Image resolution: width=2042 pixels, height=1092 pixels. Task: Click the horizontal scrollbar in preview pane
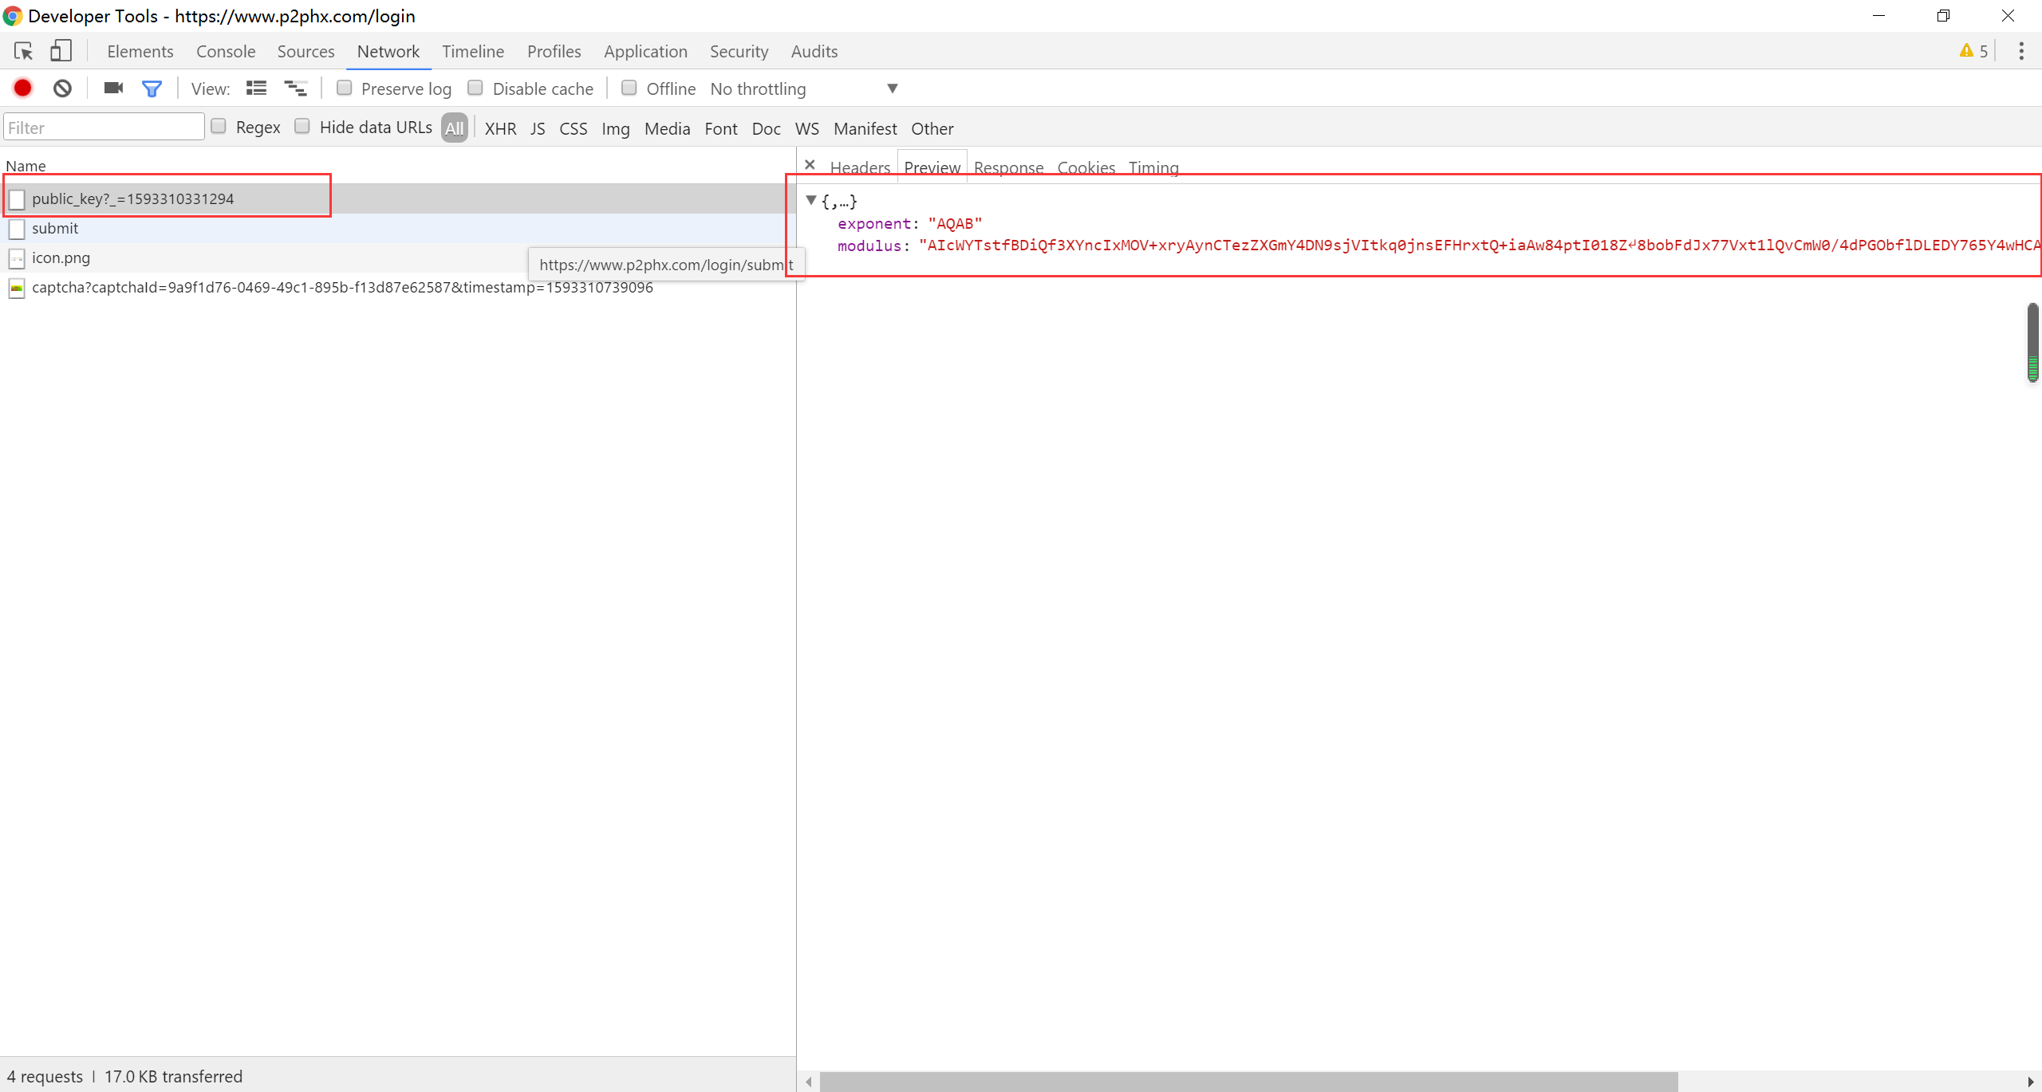(x=1248, y=1082)
